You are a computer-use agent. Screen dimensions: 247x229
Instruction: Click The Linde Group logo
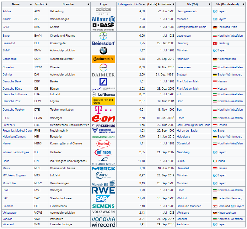(x=103, y=161)
